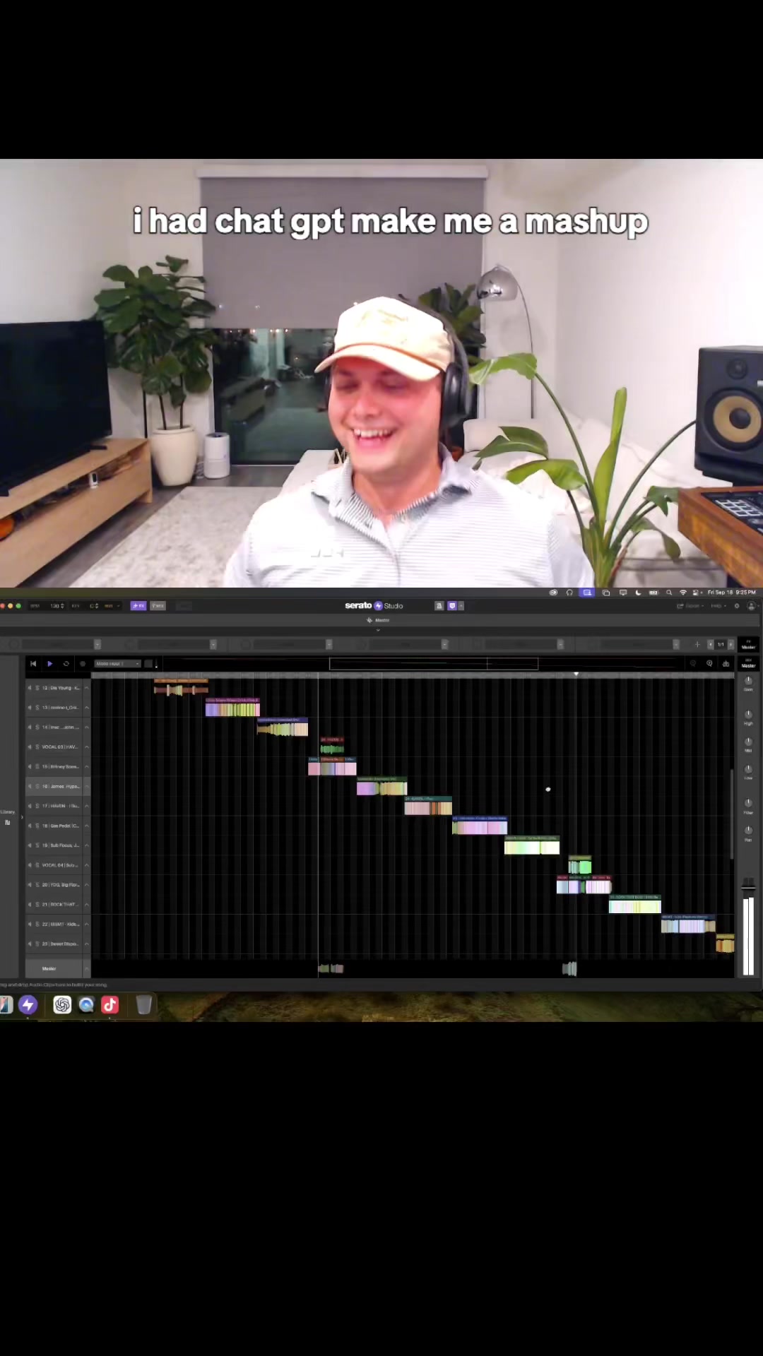763x1356 pixels.
Task: Toggle the loop playback icon
Action: point(66,664)
